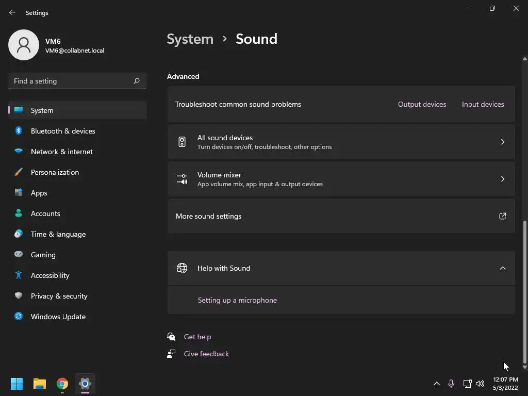The height and width of the screenshot is (396, 528).
Task: Go to Bluetooth & devices settings
Action: coord(63,131)
